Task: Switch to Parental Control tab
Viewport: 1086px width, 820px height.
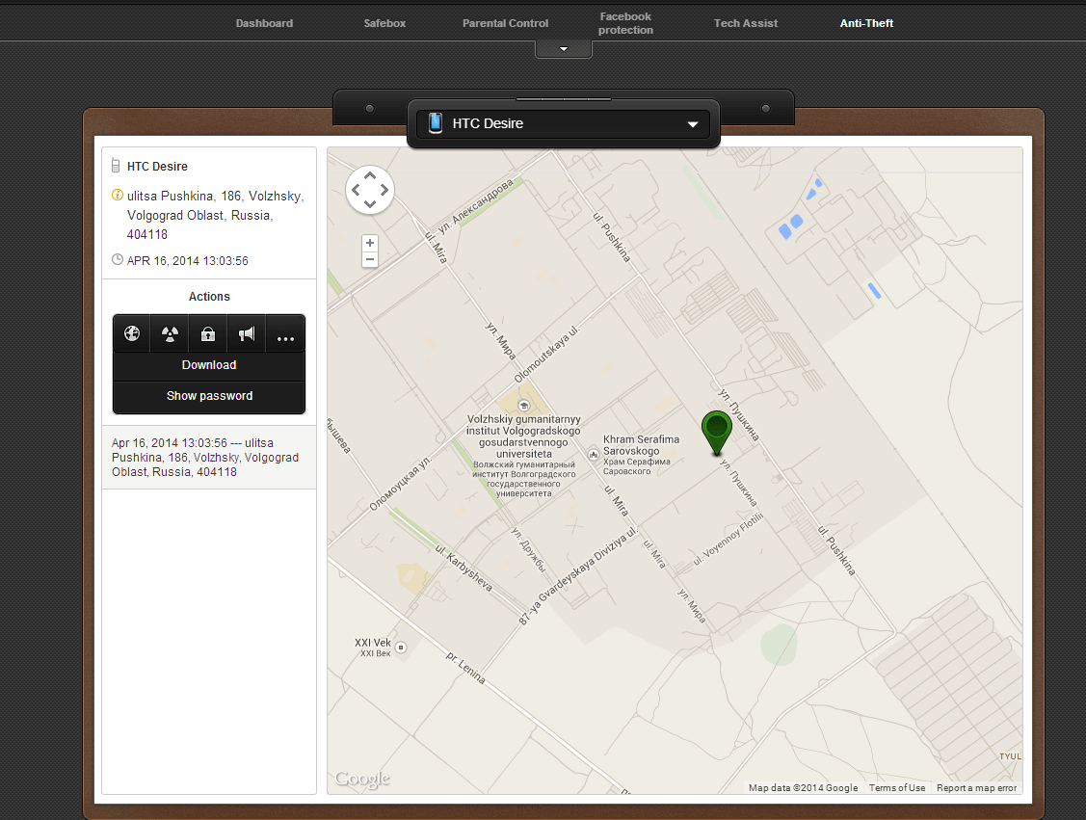Action: [505, 23]
